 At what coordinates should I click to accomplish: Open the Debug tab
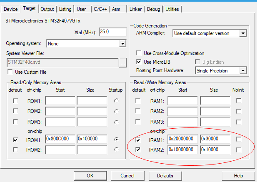[154, 9]
